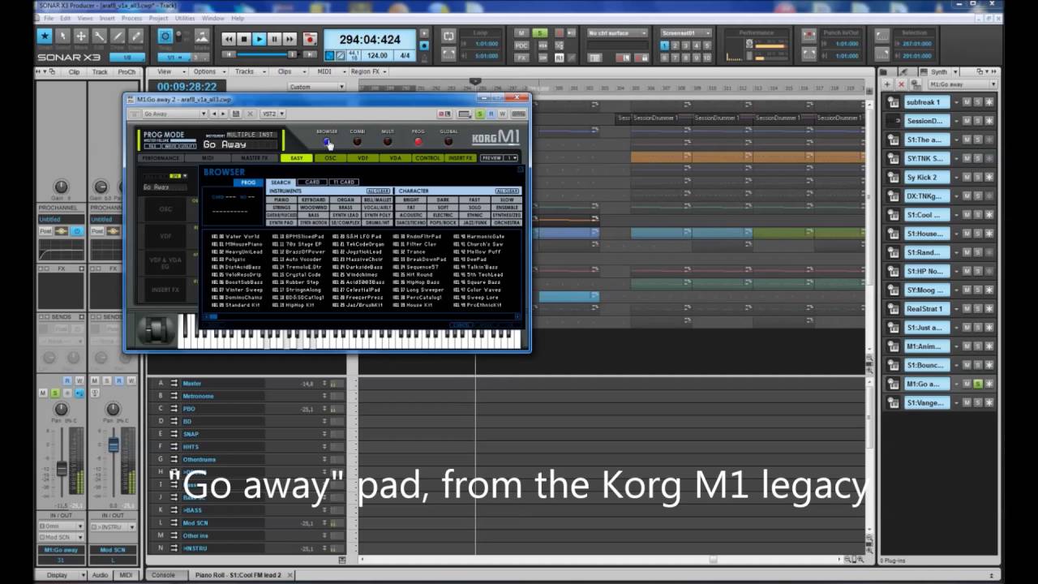Screen dimensions: 1038x584
Task: Open the M1:Go away synth rack dropdown
Action: click(962, 84)
